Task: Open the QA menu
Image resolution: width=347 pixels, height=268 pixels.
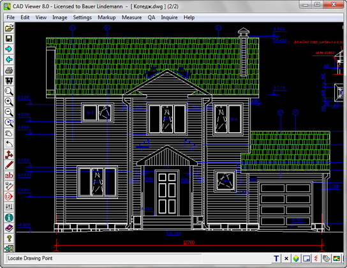Action: pyautogui.click(x=151, y=17)
